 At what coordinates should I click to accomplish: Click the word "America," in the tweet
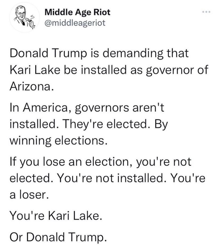tap(46, 108)
